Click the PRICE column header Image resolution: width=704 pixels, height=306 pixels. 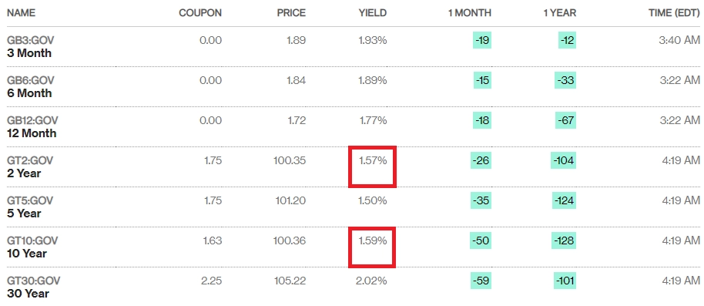point(291,13)
